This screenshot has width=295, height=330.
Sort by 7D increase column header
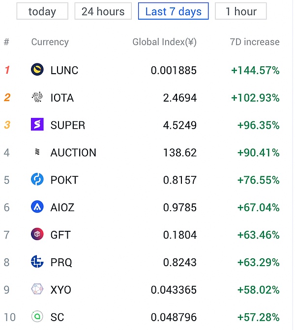[x=254, y=42]
